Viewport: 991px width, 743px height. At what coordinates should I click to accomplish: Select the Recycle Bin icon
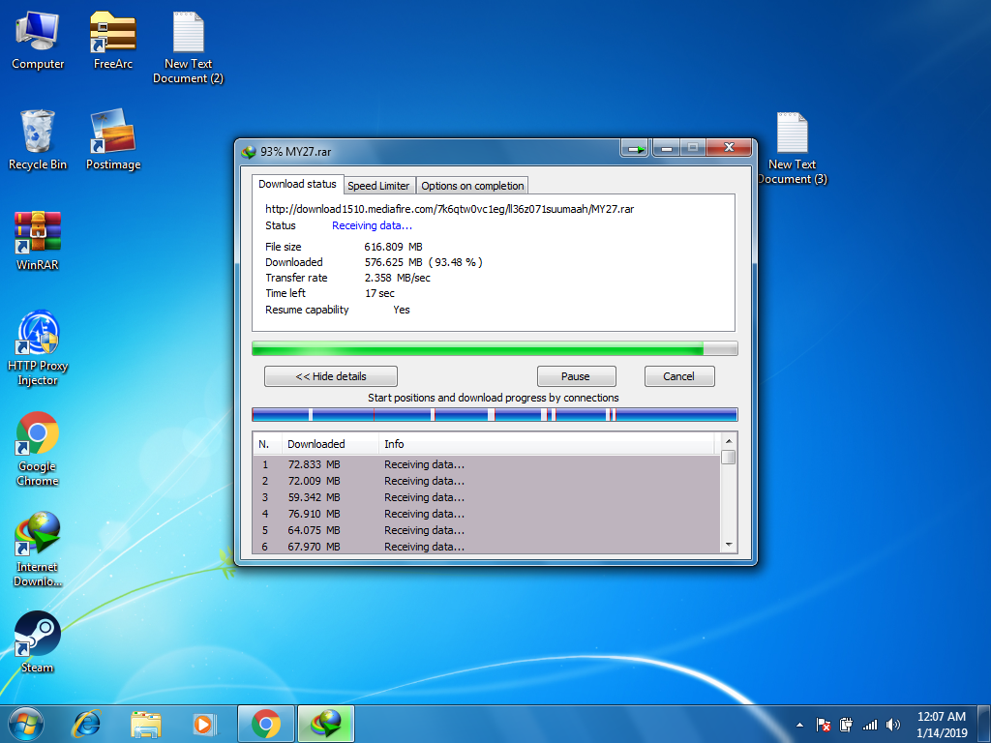pos(38,140)
